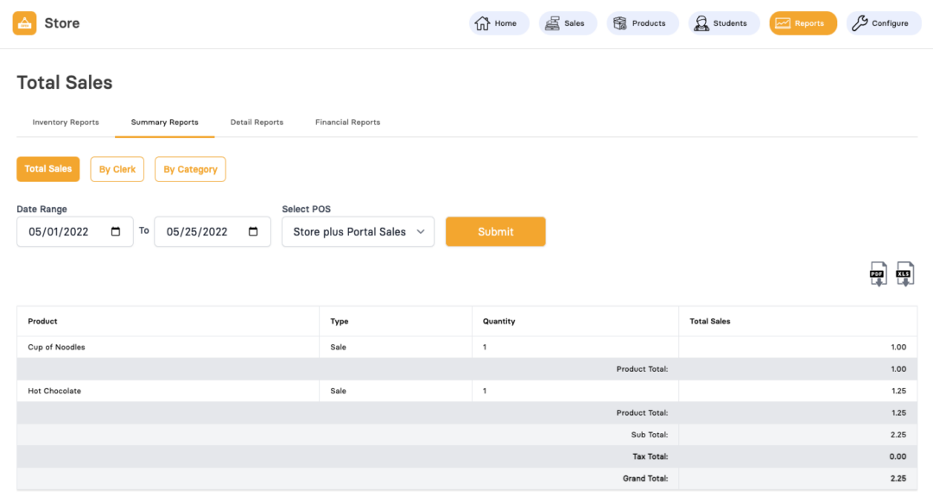
Task: Open calendar picker for start date
Action: tap(116, 232)
